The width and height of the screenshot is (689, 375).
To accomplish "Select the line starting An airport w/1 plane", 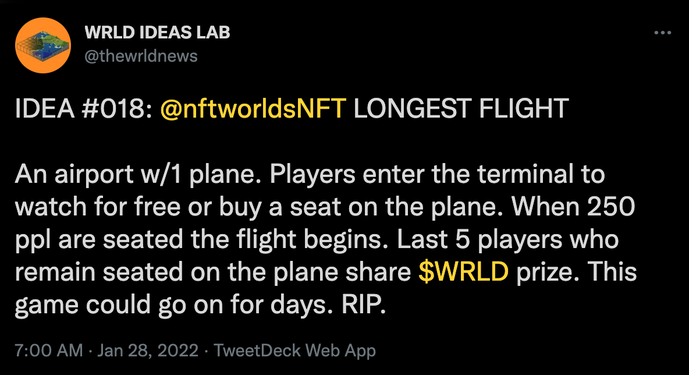I will pos(310,174).
